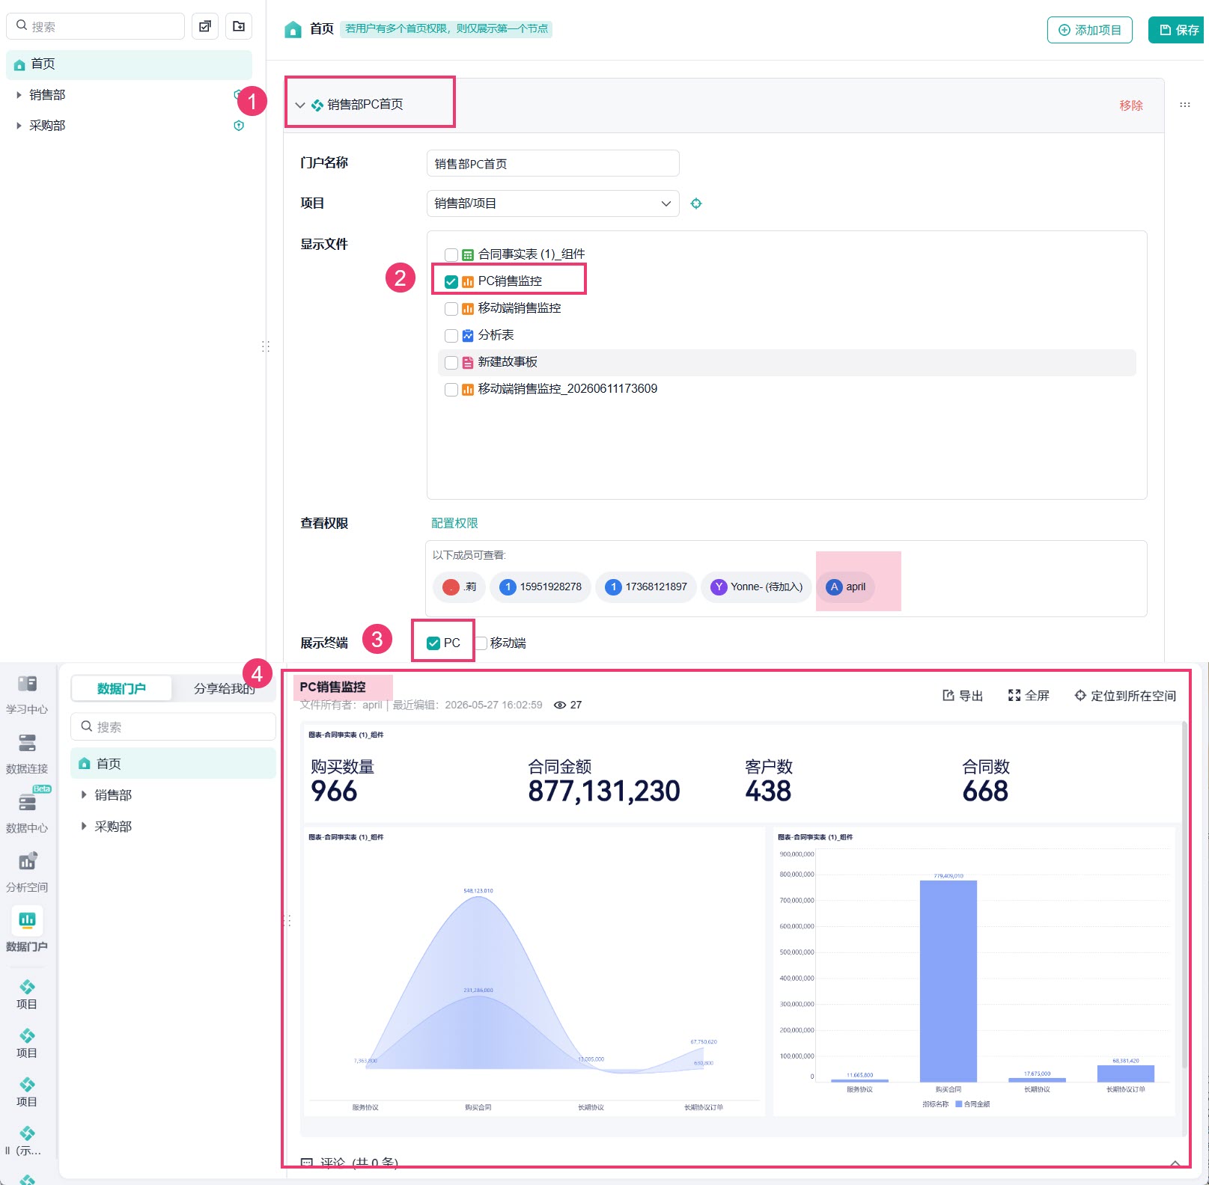This screenshot has height=1185, width=1209.
Task: Click the new folder icon beside search
Action: pos(239,26)
